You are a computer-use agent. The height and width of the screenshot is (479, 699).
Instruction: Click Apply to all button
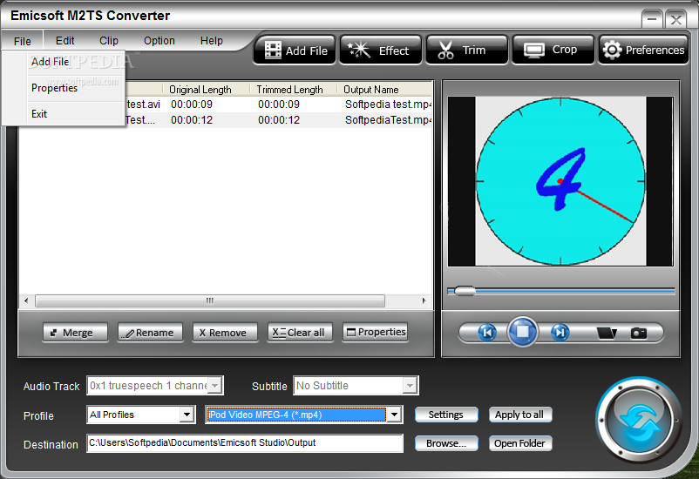[x=520, y=415]
